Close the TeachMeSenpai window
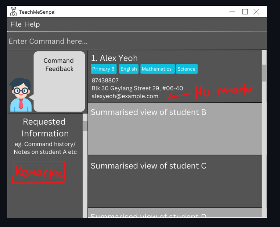Screen dimensions: 280x227 click(x=256, y=12)
